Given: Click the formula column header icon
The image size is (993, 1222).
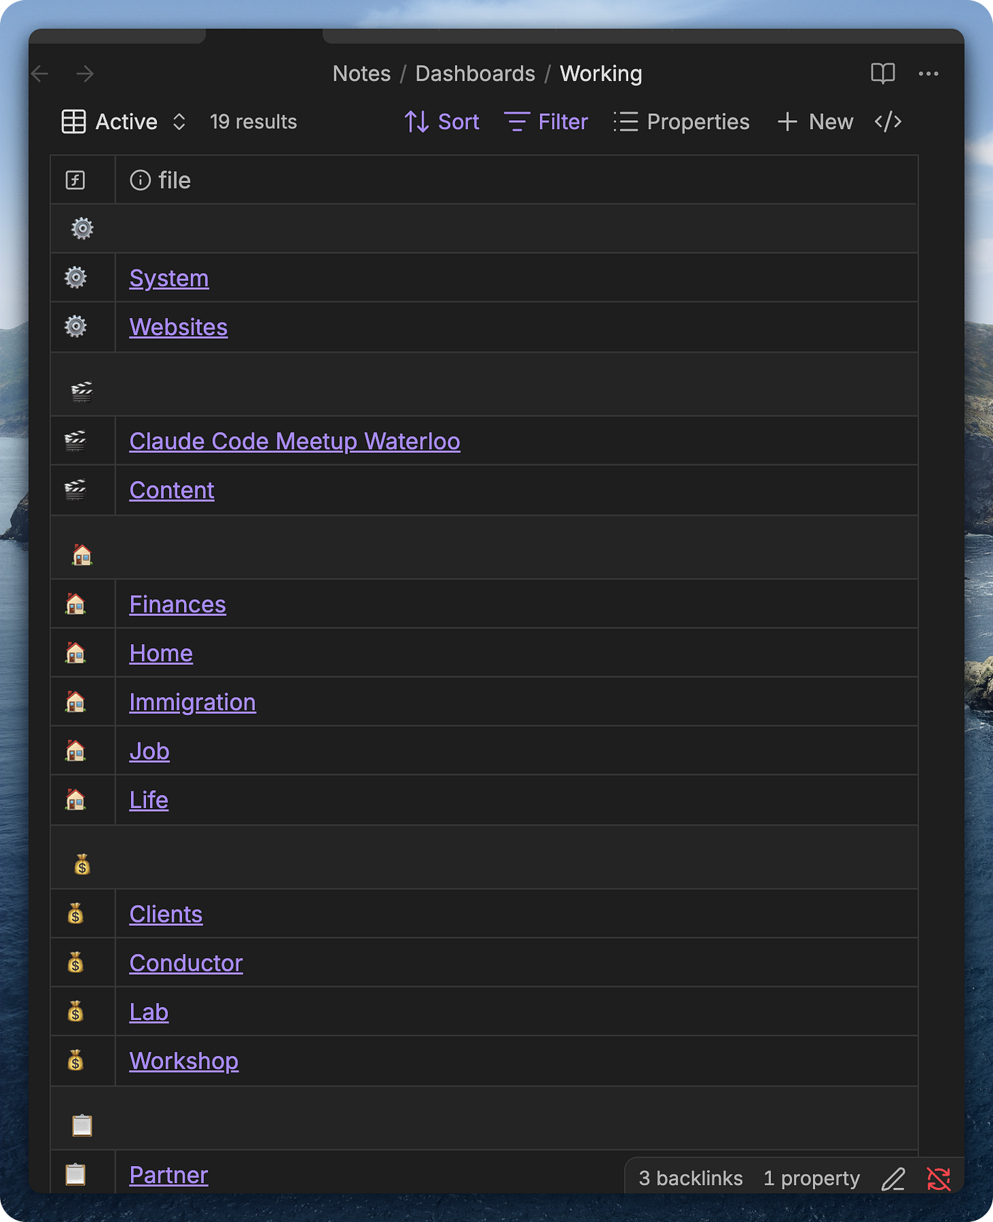Looking at the screenshot, I should [x=75, y=180].
